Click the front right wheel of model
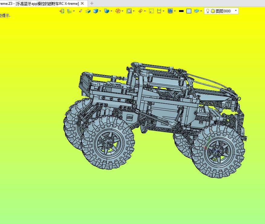This screenshot has height=224, width=265. [218, 151]
